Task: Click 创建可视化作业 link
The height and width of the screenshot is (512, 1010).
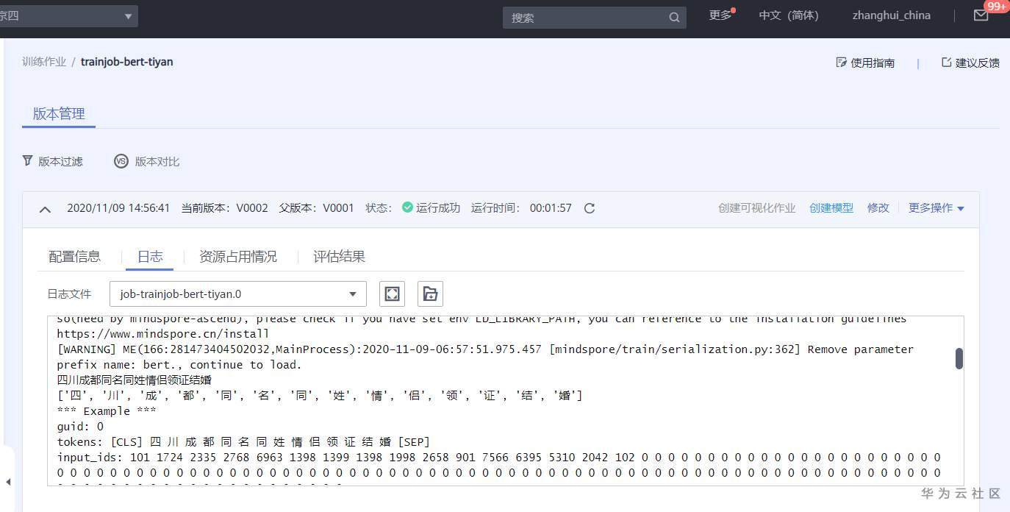Action: coord(757,208)
